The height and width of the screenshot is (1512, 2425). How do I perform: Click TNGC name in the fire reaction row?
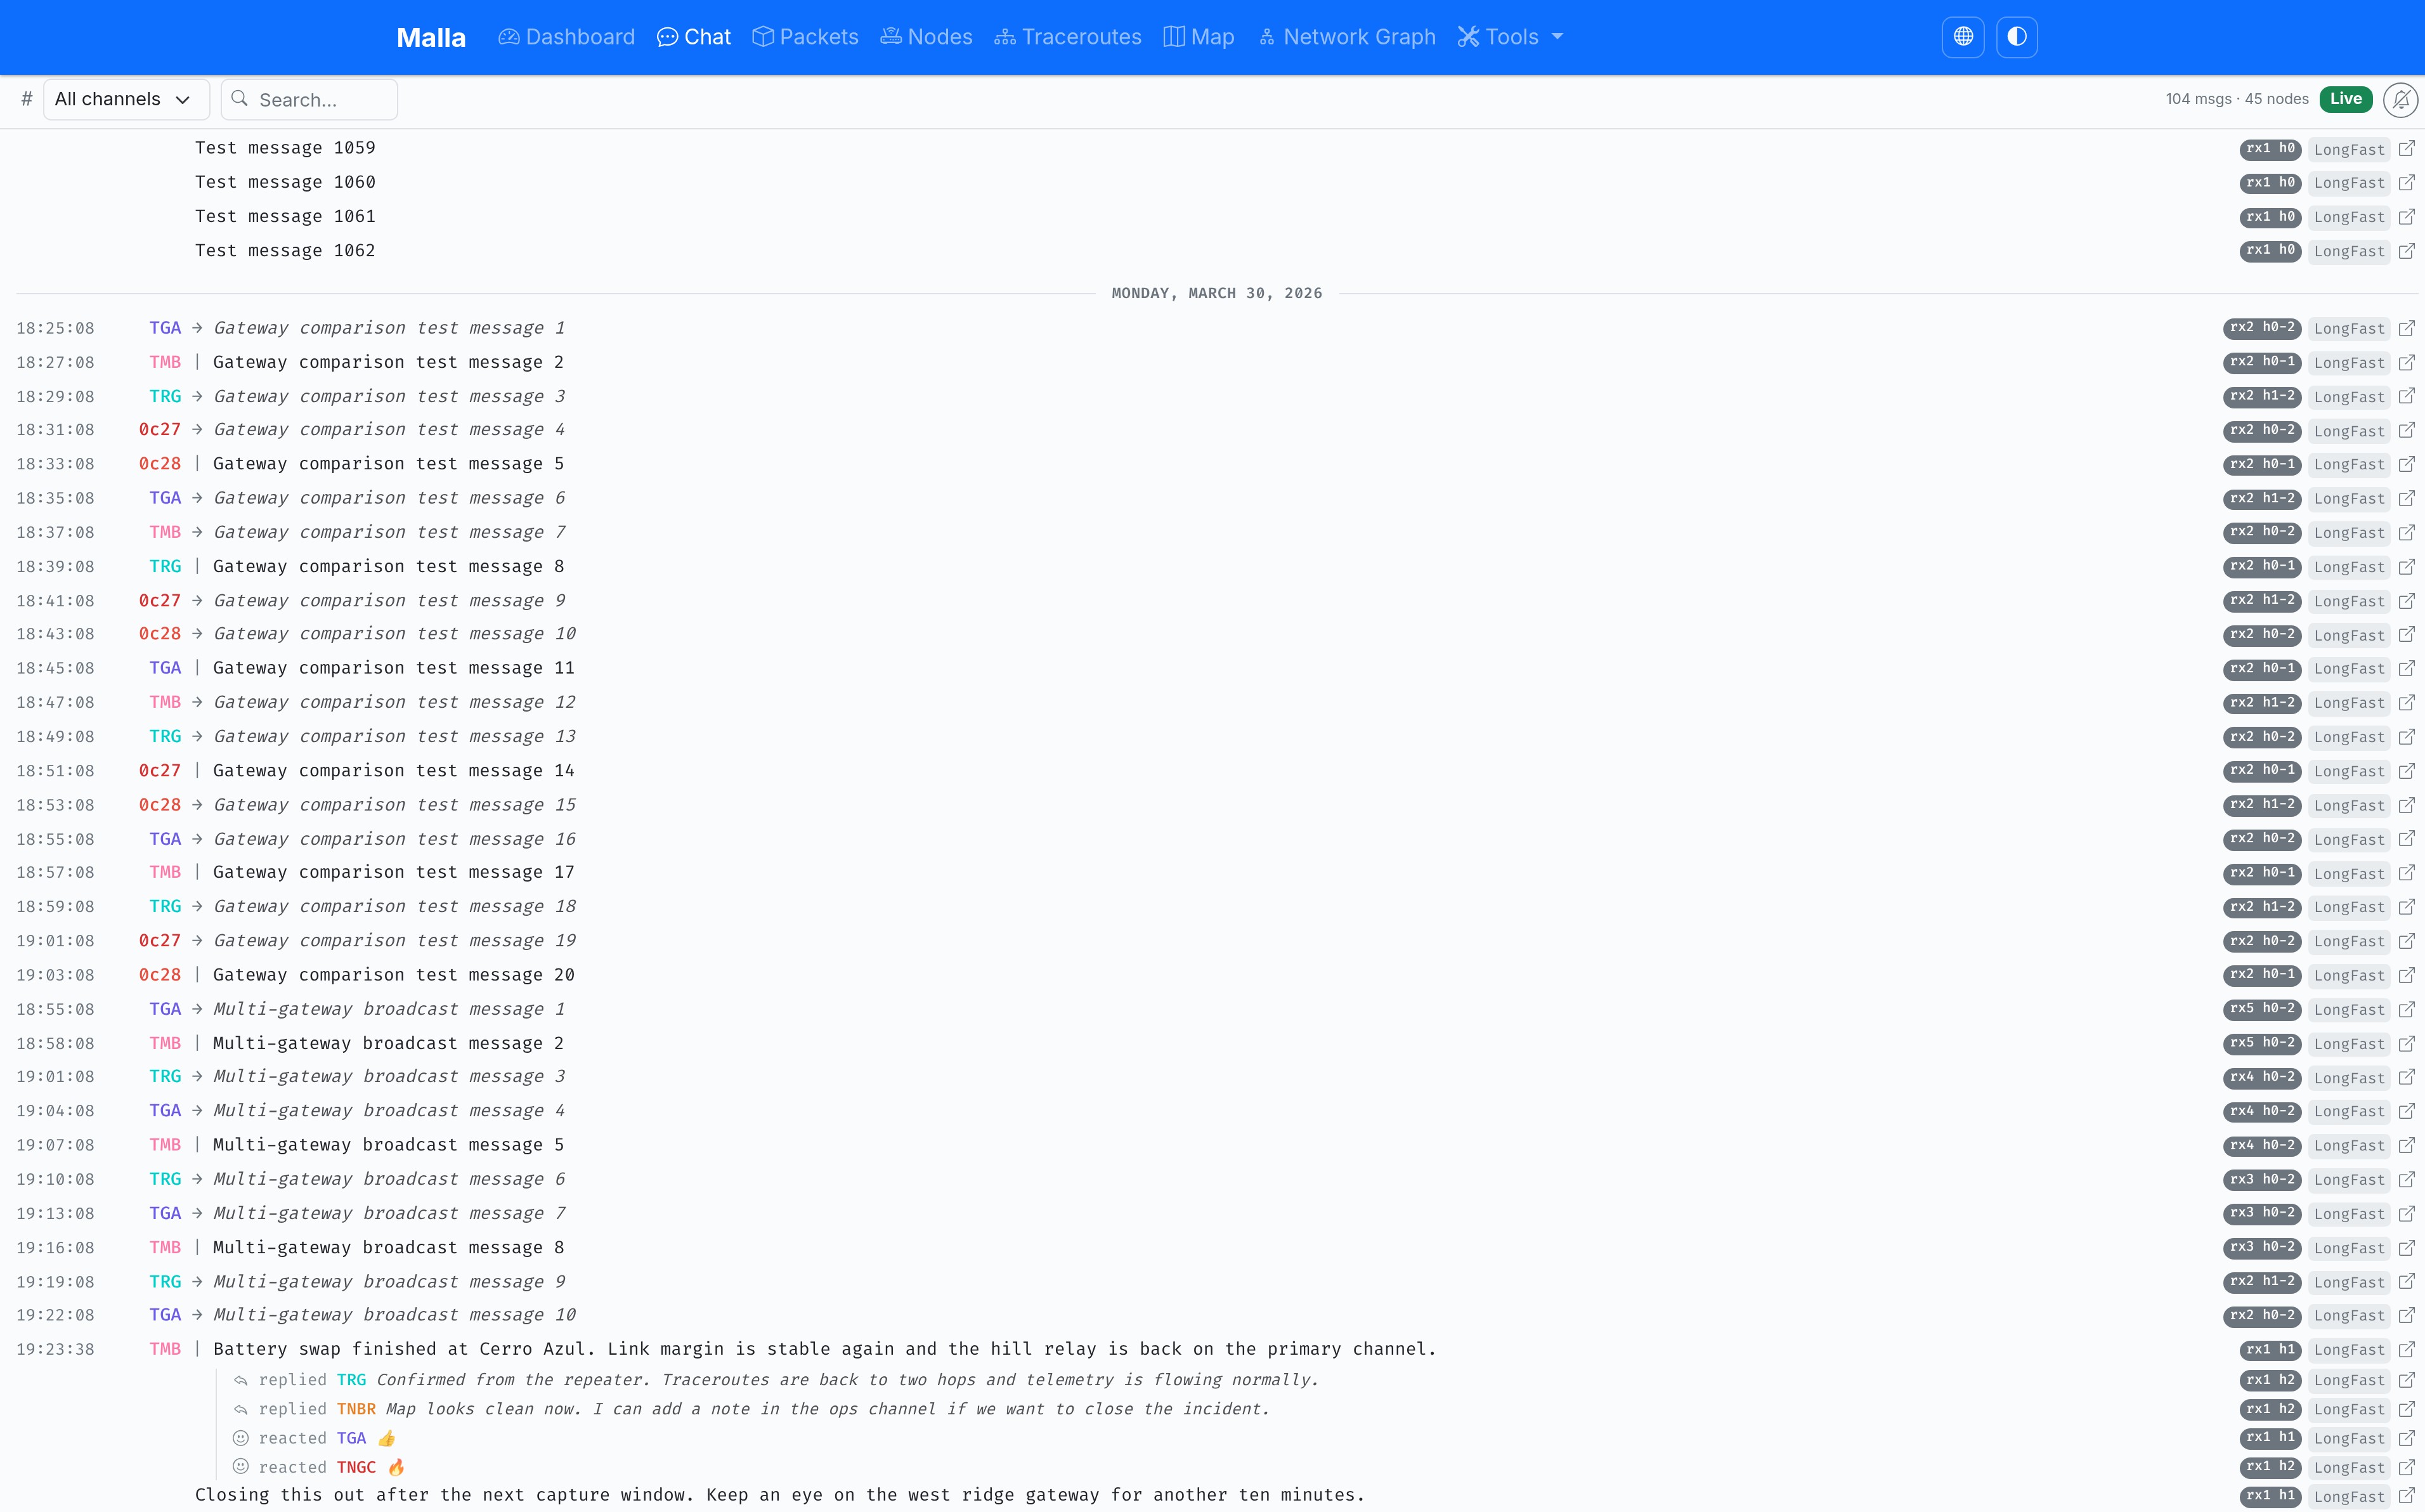click(x=357, y=1467)
